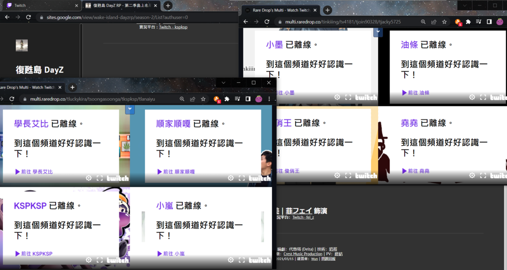Reload the tluckykira multi-stream page
The height and width of the screenshot is (270, 507).
coord(12,99)
